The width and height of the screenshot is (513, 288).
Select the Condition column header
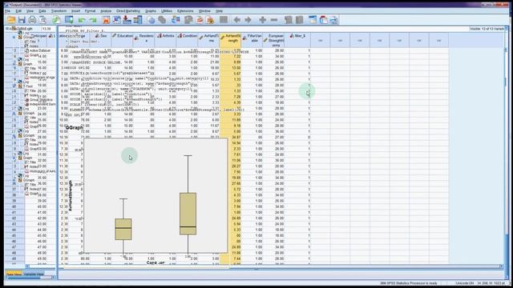[x=188, y=40]
